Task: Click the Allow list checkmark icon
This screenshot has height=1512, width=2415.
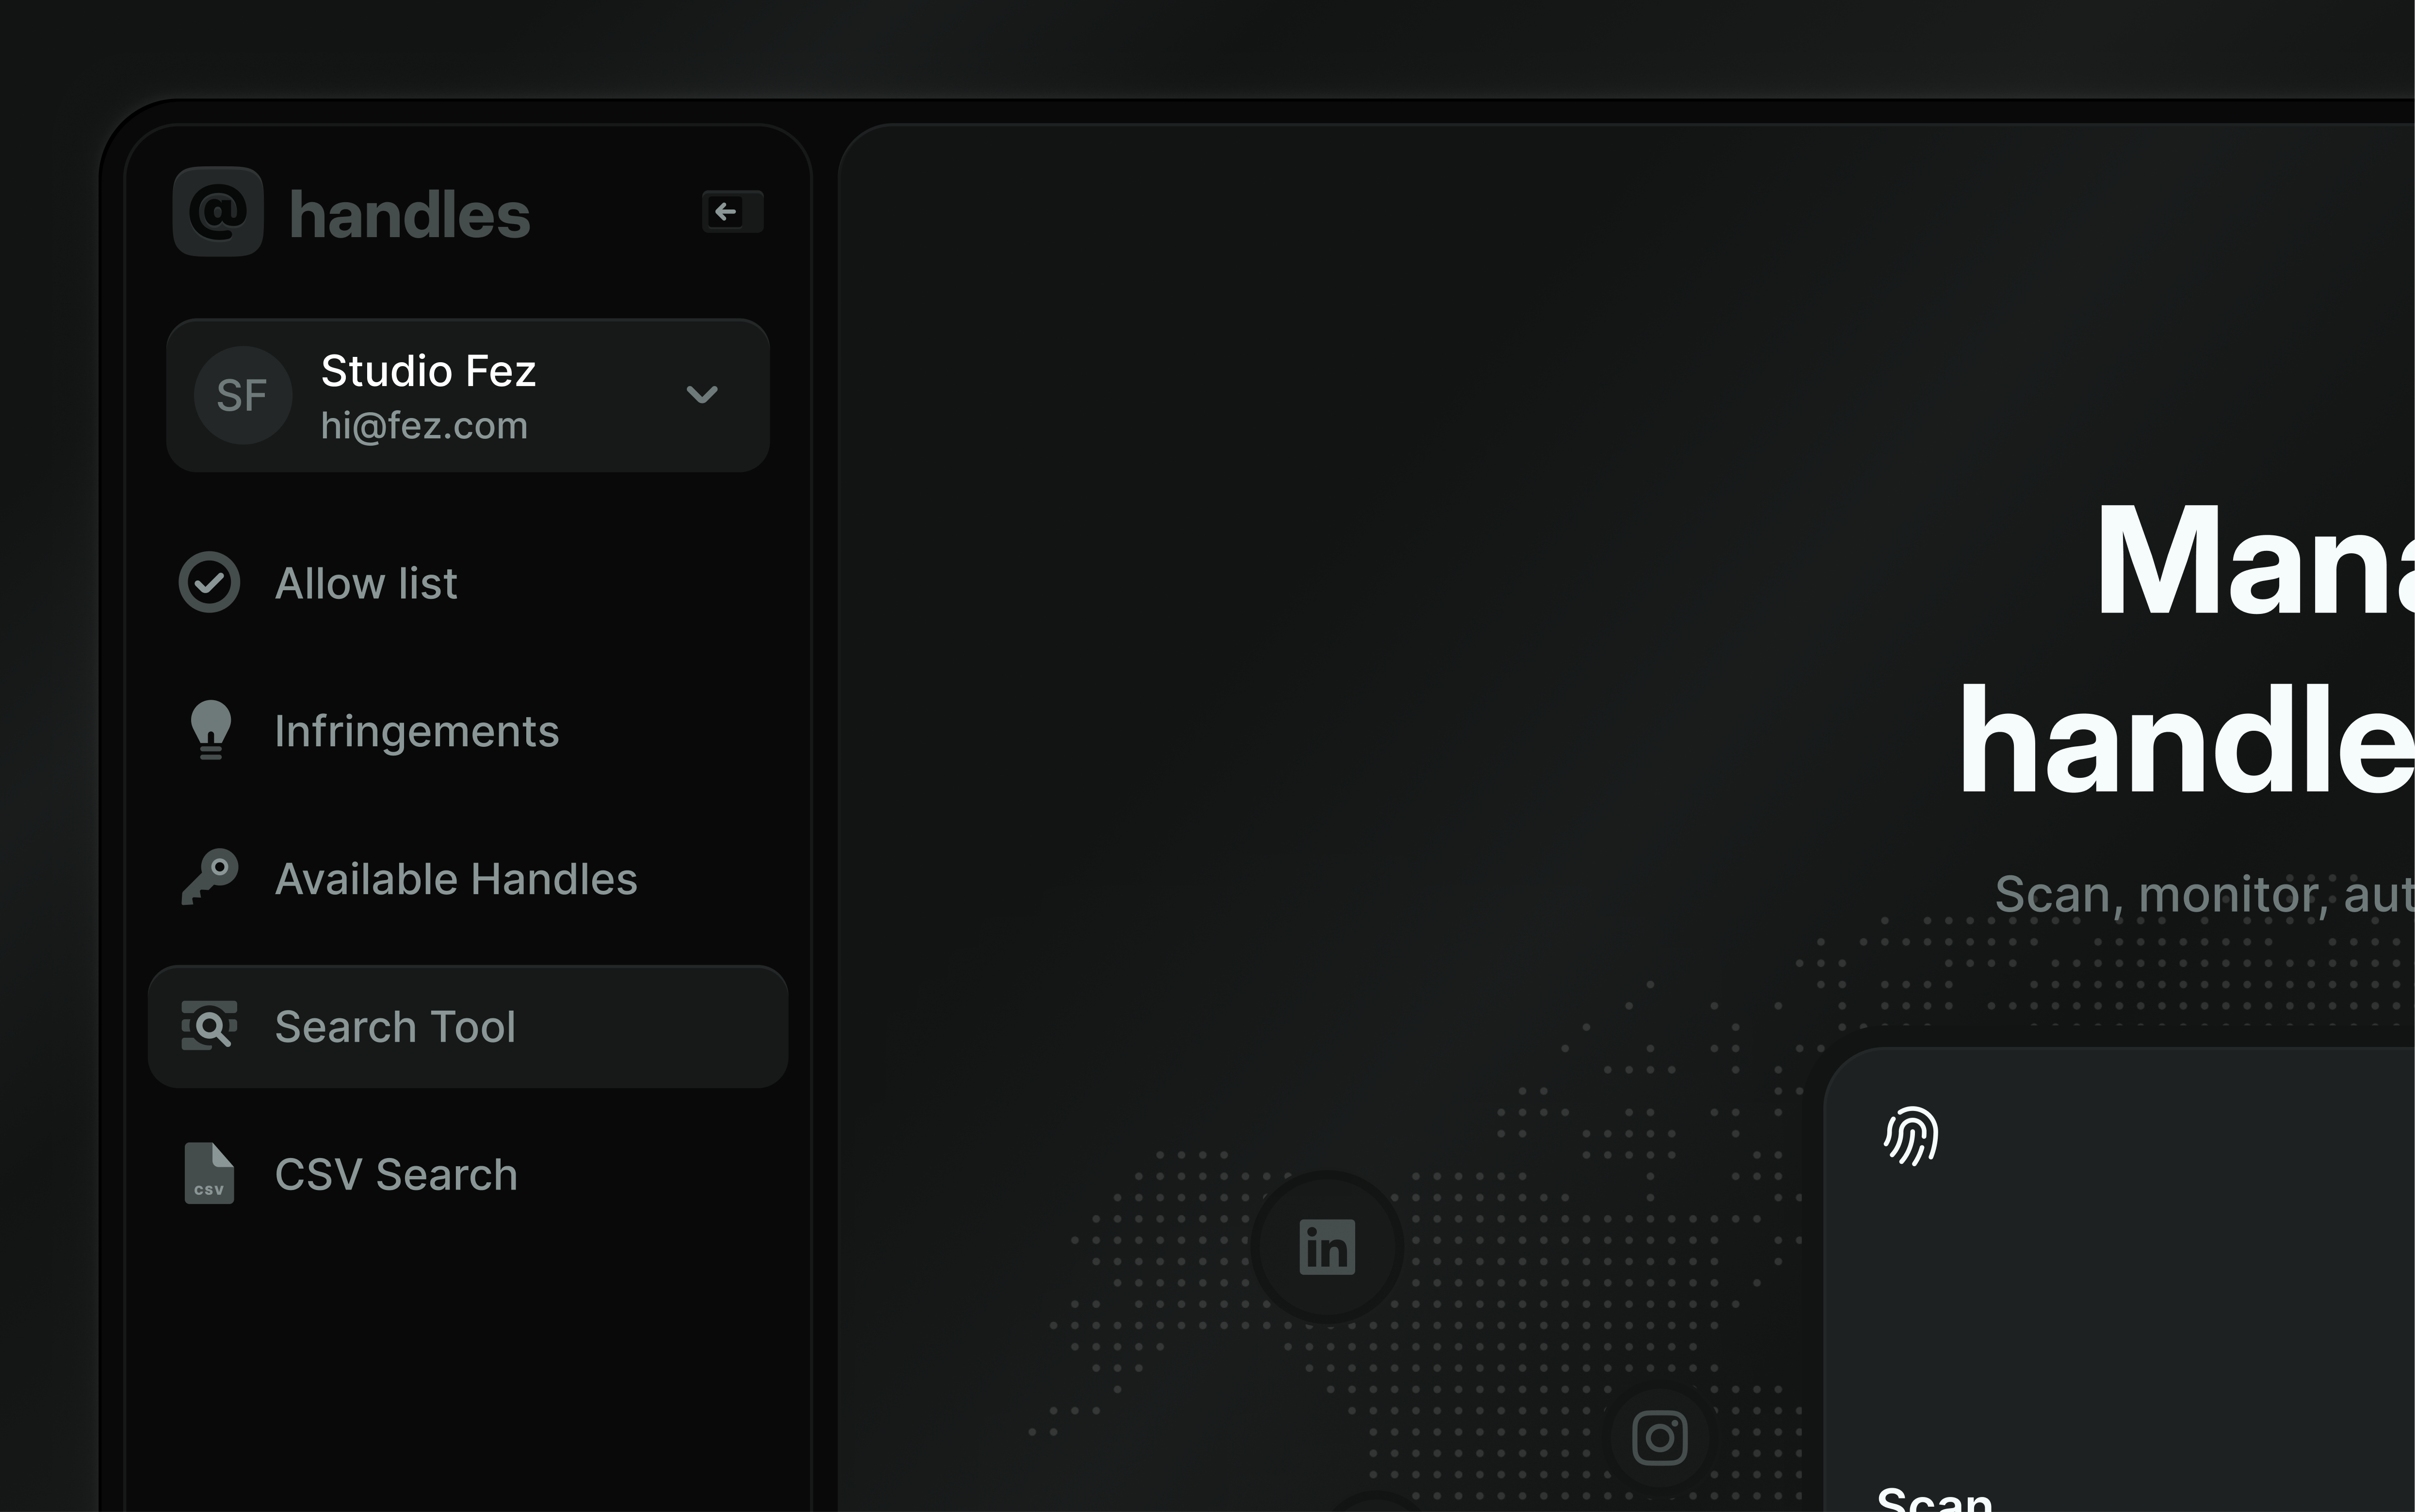Action: 209,581
